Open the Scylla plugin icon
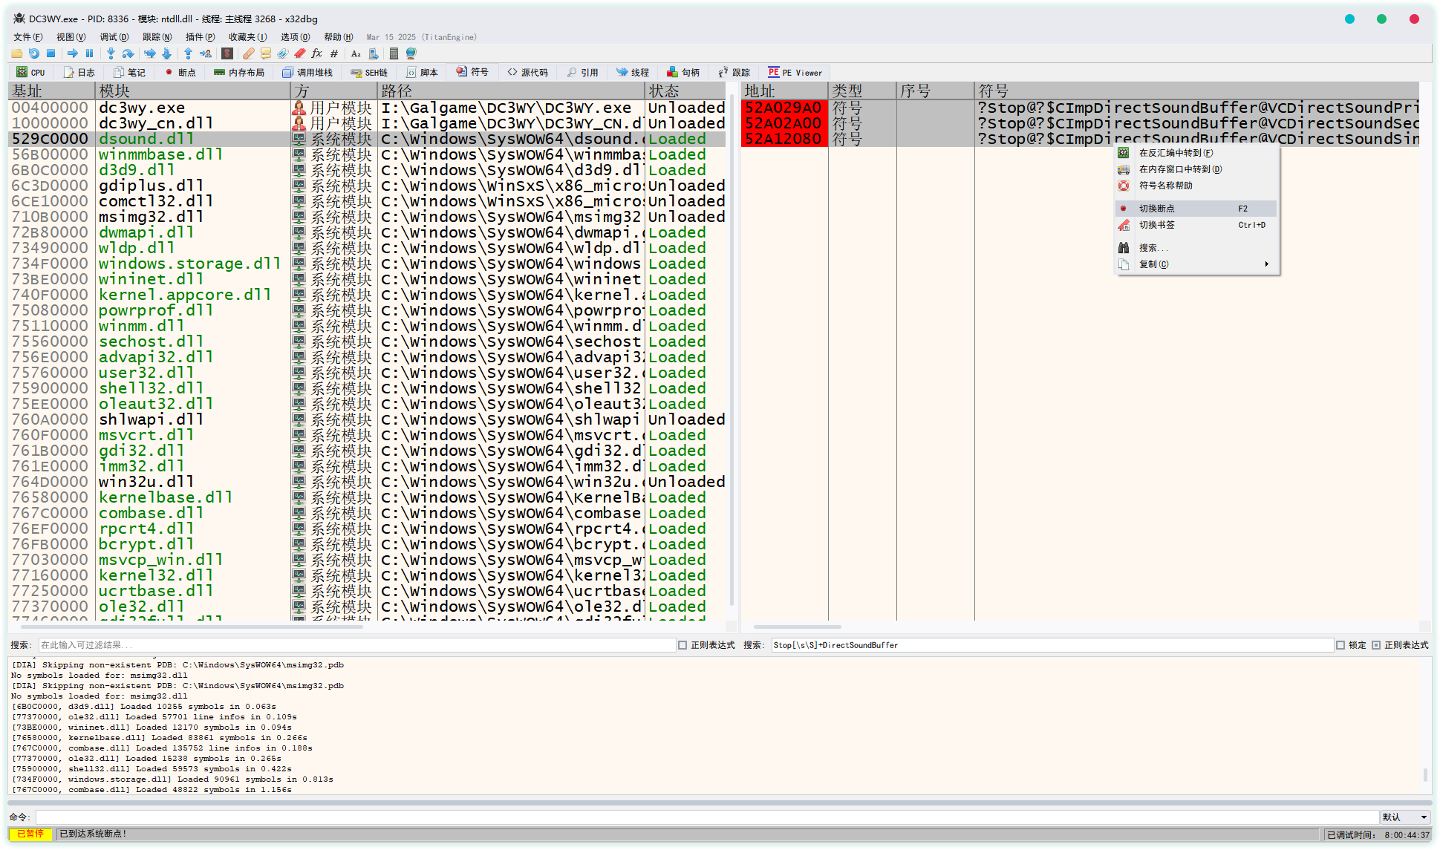This screenshot has width=1440, height=850. click(227, 53)
